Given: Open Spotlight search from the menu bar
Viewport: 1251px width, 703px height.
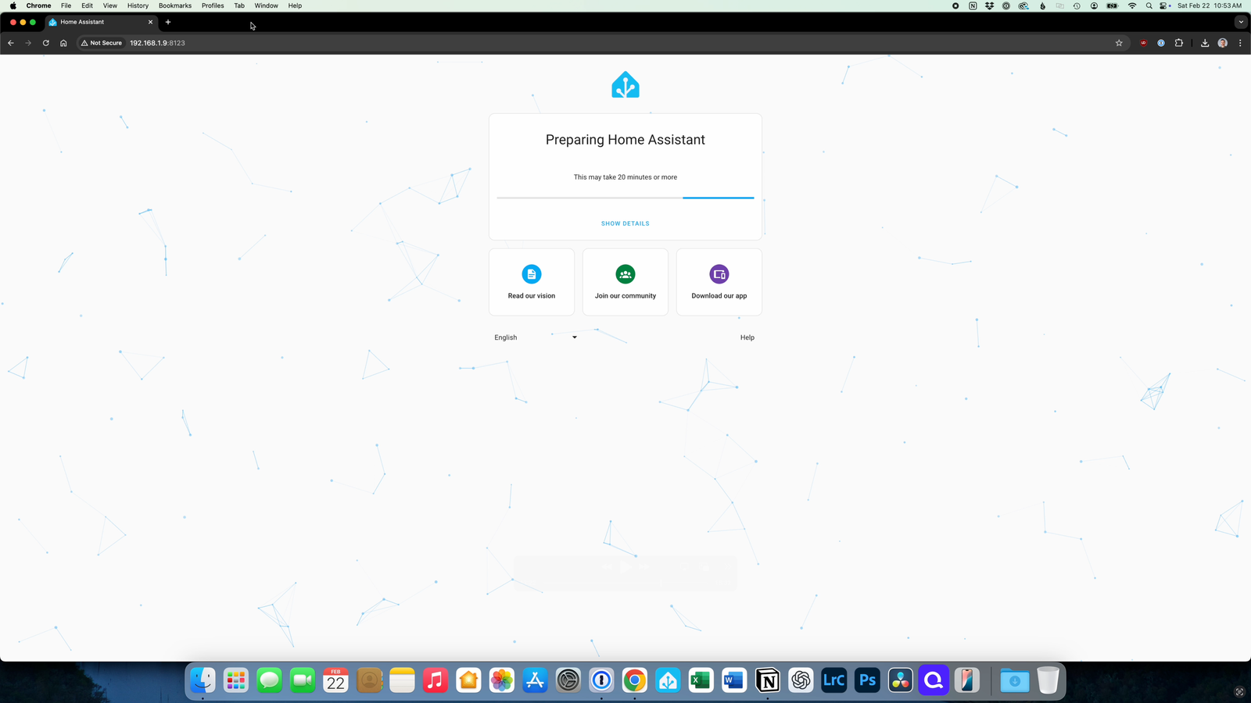Looking at the screenshot, I should click(1148, 5).
